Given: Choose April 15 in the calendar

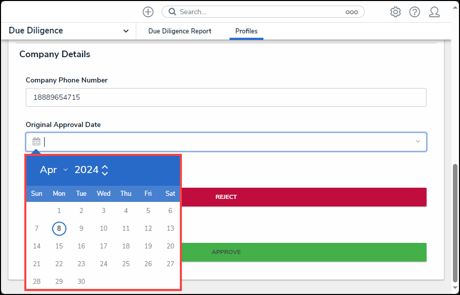Looking at the screenshot, I should [59, 246].
